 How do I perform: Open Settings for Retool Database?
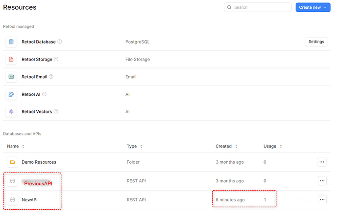point(316,42)
